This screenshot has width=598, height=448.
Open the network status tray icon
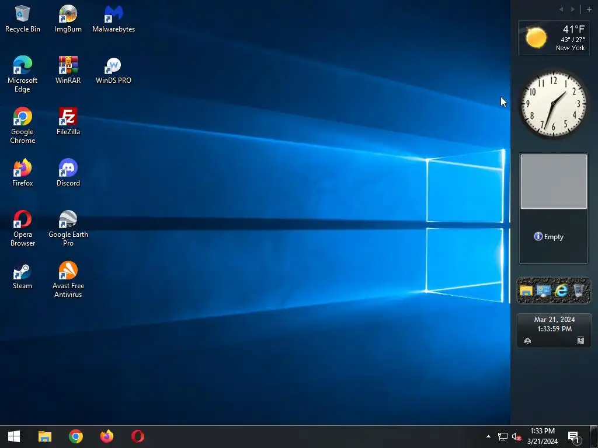503,436
